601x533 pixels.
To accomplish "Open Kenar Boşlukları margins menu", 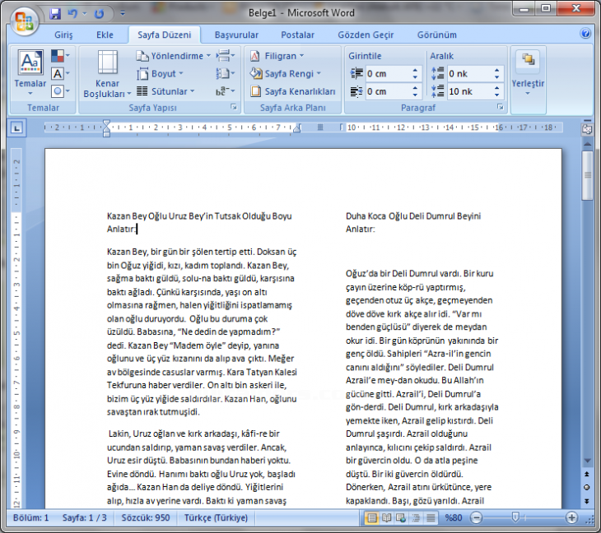I will click(x=107, y=73).
